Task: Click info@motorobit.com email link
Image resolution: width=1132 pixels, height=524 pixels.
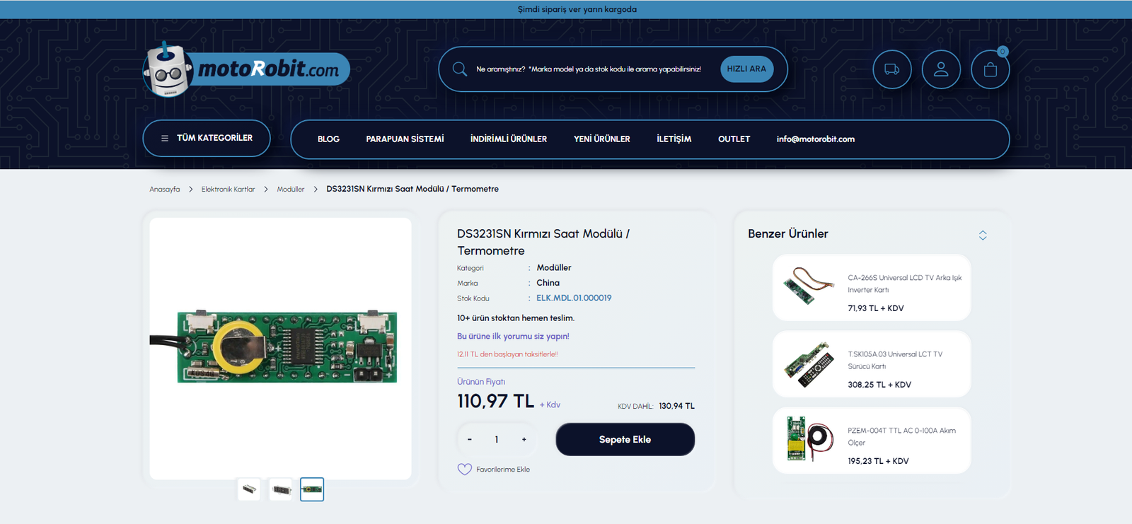Action: click(816, 139)
